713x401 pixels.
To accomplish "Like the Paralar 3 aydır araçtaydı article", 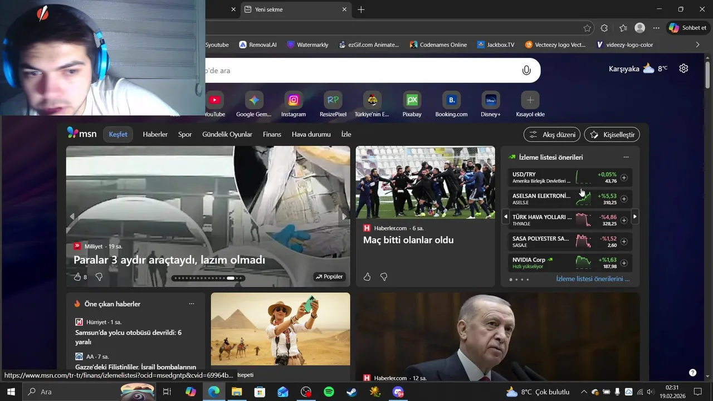I will [77, 277].
